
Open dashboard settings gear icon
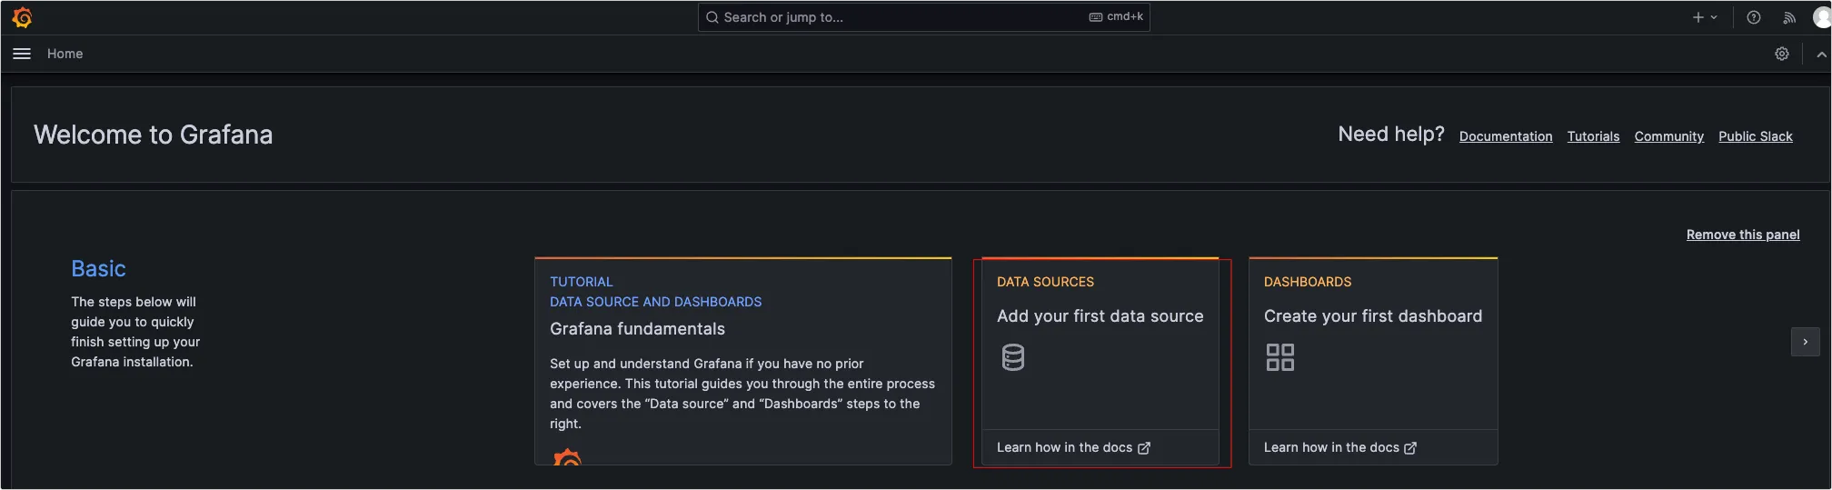click(x=1781, y=54)
